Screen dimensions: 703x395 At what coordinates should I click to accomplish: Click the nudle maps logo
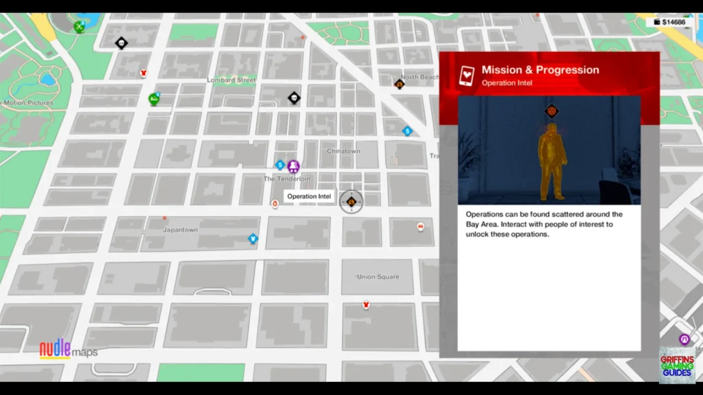[69, 350]
